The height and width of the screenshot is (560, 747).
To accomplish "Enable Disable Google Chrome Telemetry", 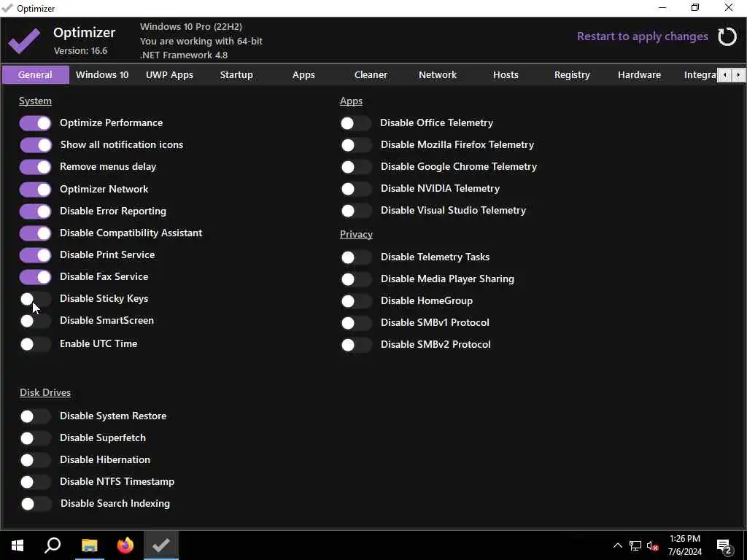I will pos(356,167).
